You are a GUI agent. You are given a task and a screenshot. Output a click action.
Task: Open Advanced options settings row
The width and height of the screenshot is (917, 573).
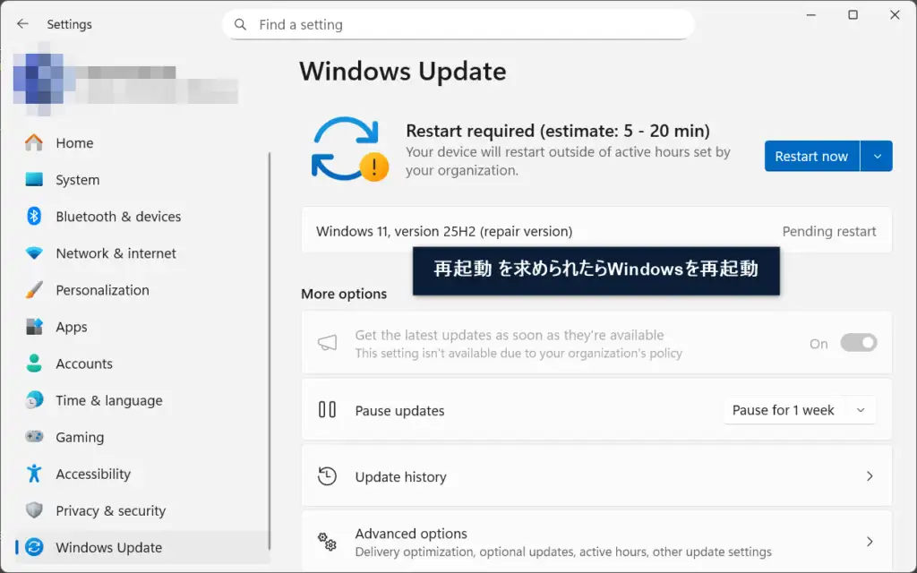click(596, 542)
